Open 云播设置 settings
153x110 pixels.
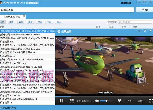click(126, 3)
